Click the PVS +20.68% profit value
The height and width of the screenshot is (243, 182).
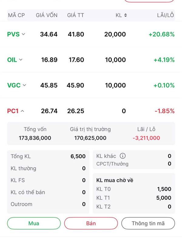[x=161, y=34]
